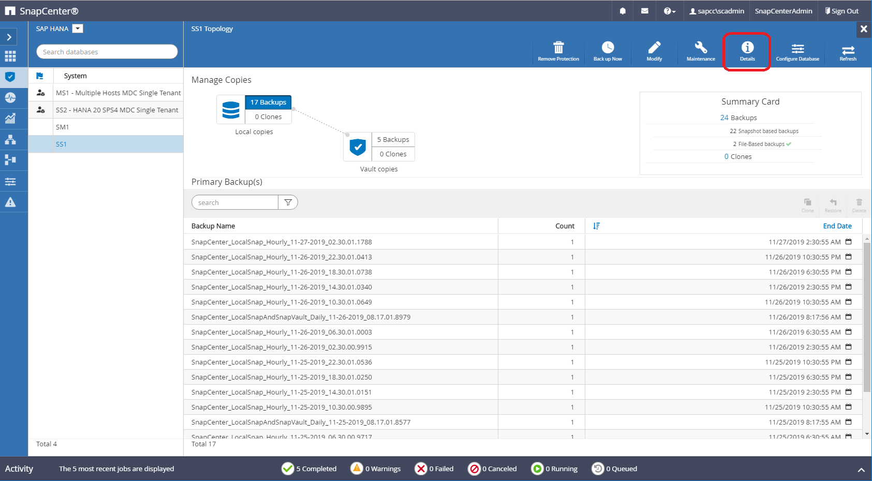Refresh the SS1 topology view
This screenshot has height=481, width=872.
click(848, 51)
